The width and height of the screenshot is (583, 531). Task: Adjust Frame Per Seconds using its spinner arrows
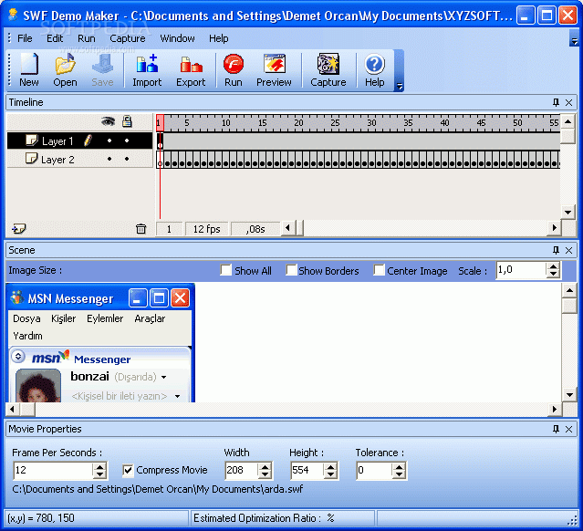pyautogui.click(x=99, y=471)
